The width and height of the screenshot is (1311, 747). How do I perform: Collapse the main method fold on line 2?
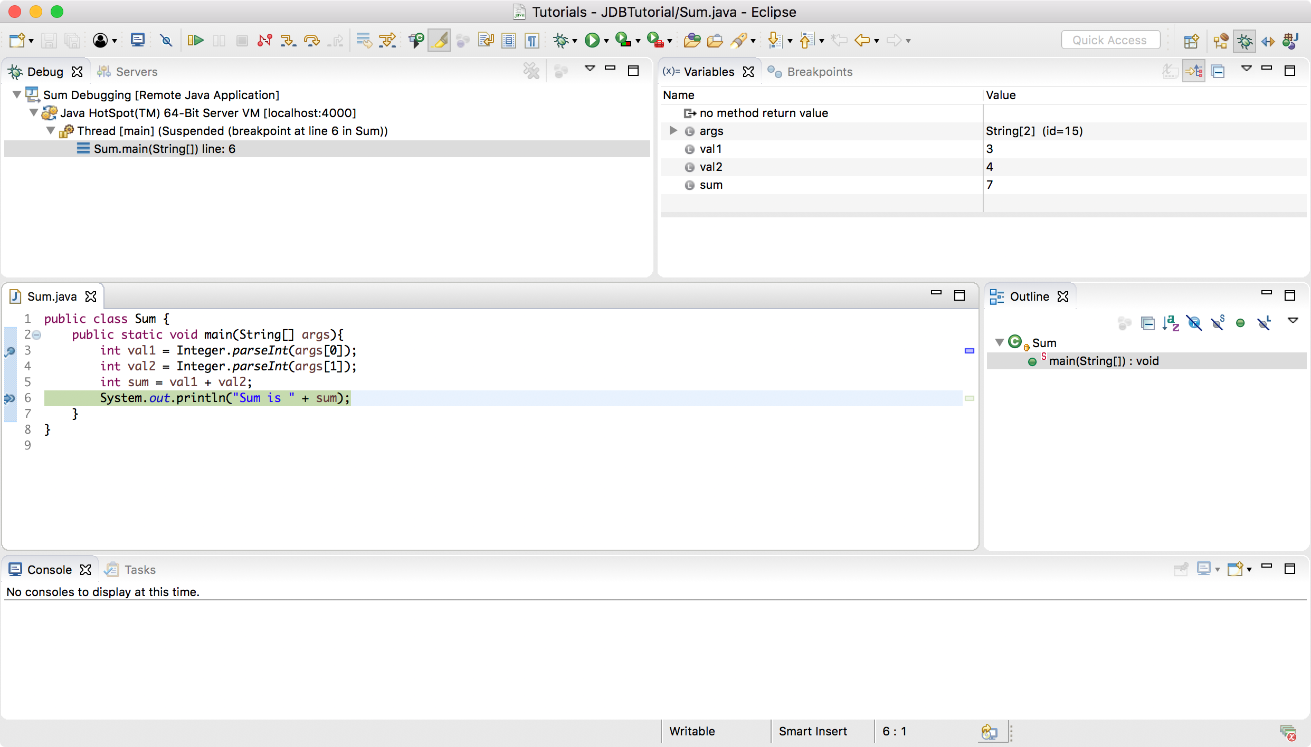36,335
